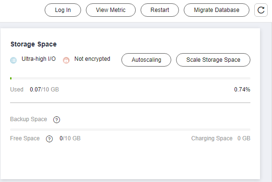This screenshot has height=182, width=272.
Task: Click the Free Space 0/10 GB value
Action: click(70, 138)
